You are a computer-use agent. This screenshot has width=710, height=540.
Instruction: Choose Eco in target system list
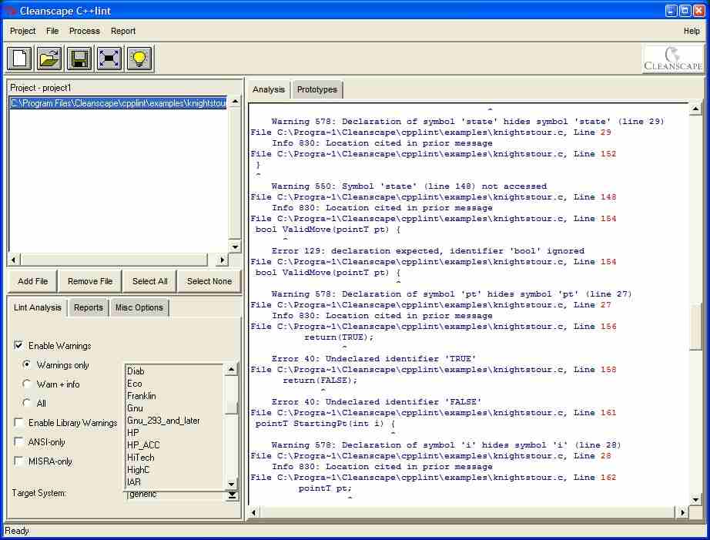(174, 384)
